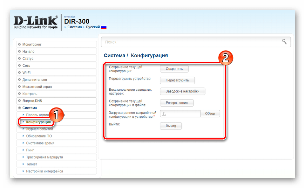The width and height of the screenshot is (305, 188).
Task: Expand the Сеть section
Action: pos(57,66)
